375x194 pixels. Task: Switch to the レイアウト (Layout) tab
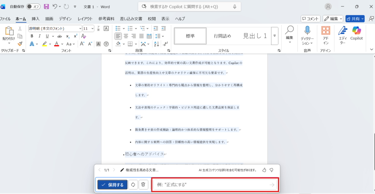pyautogui.click(x=85, y=19)
